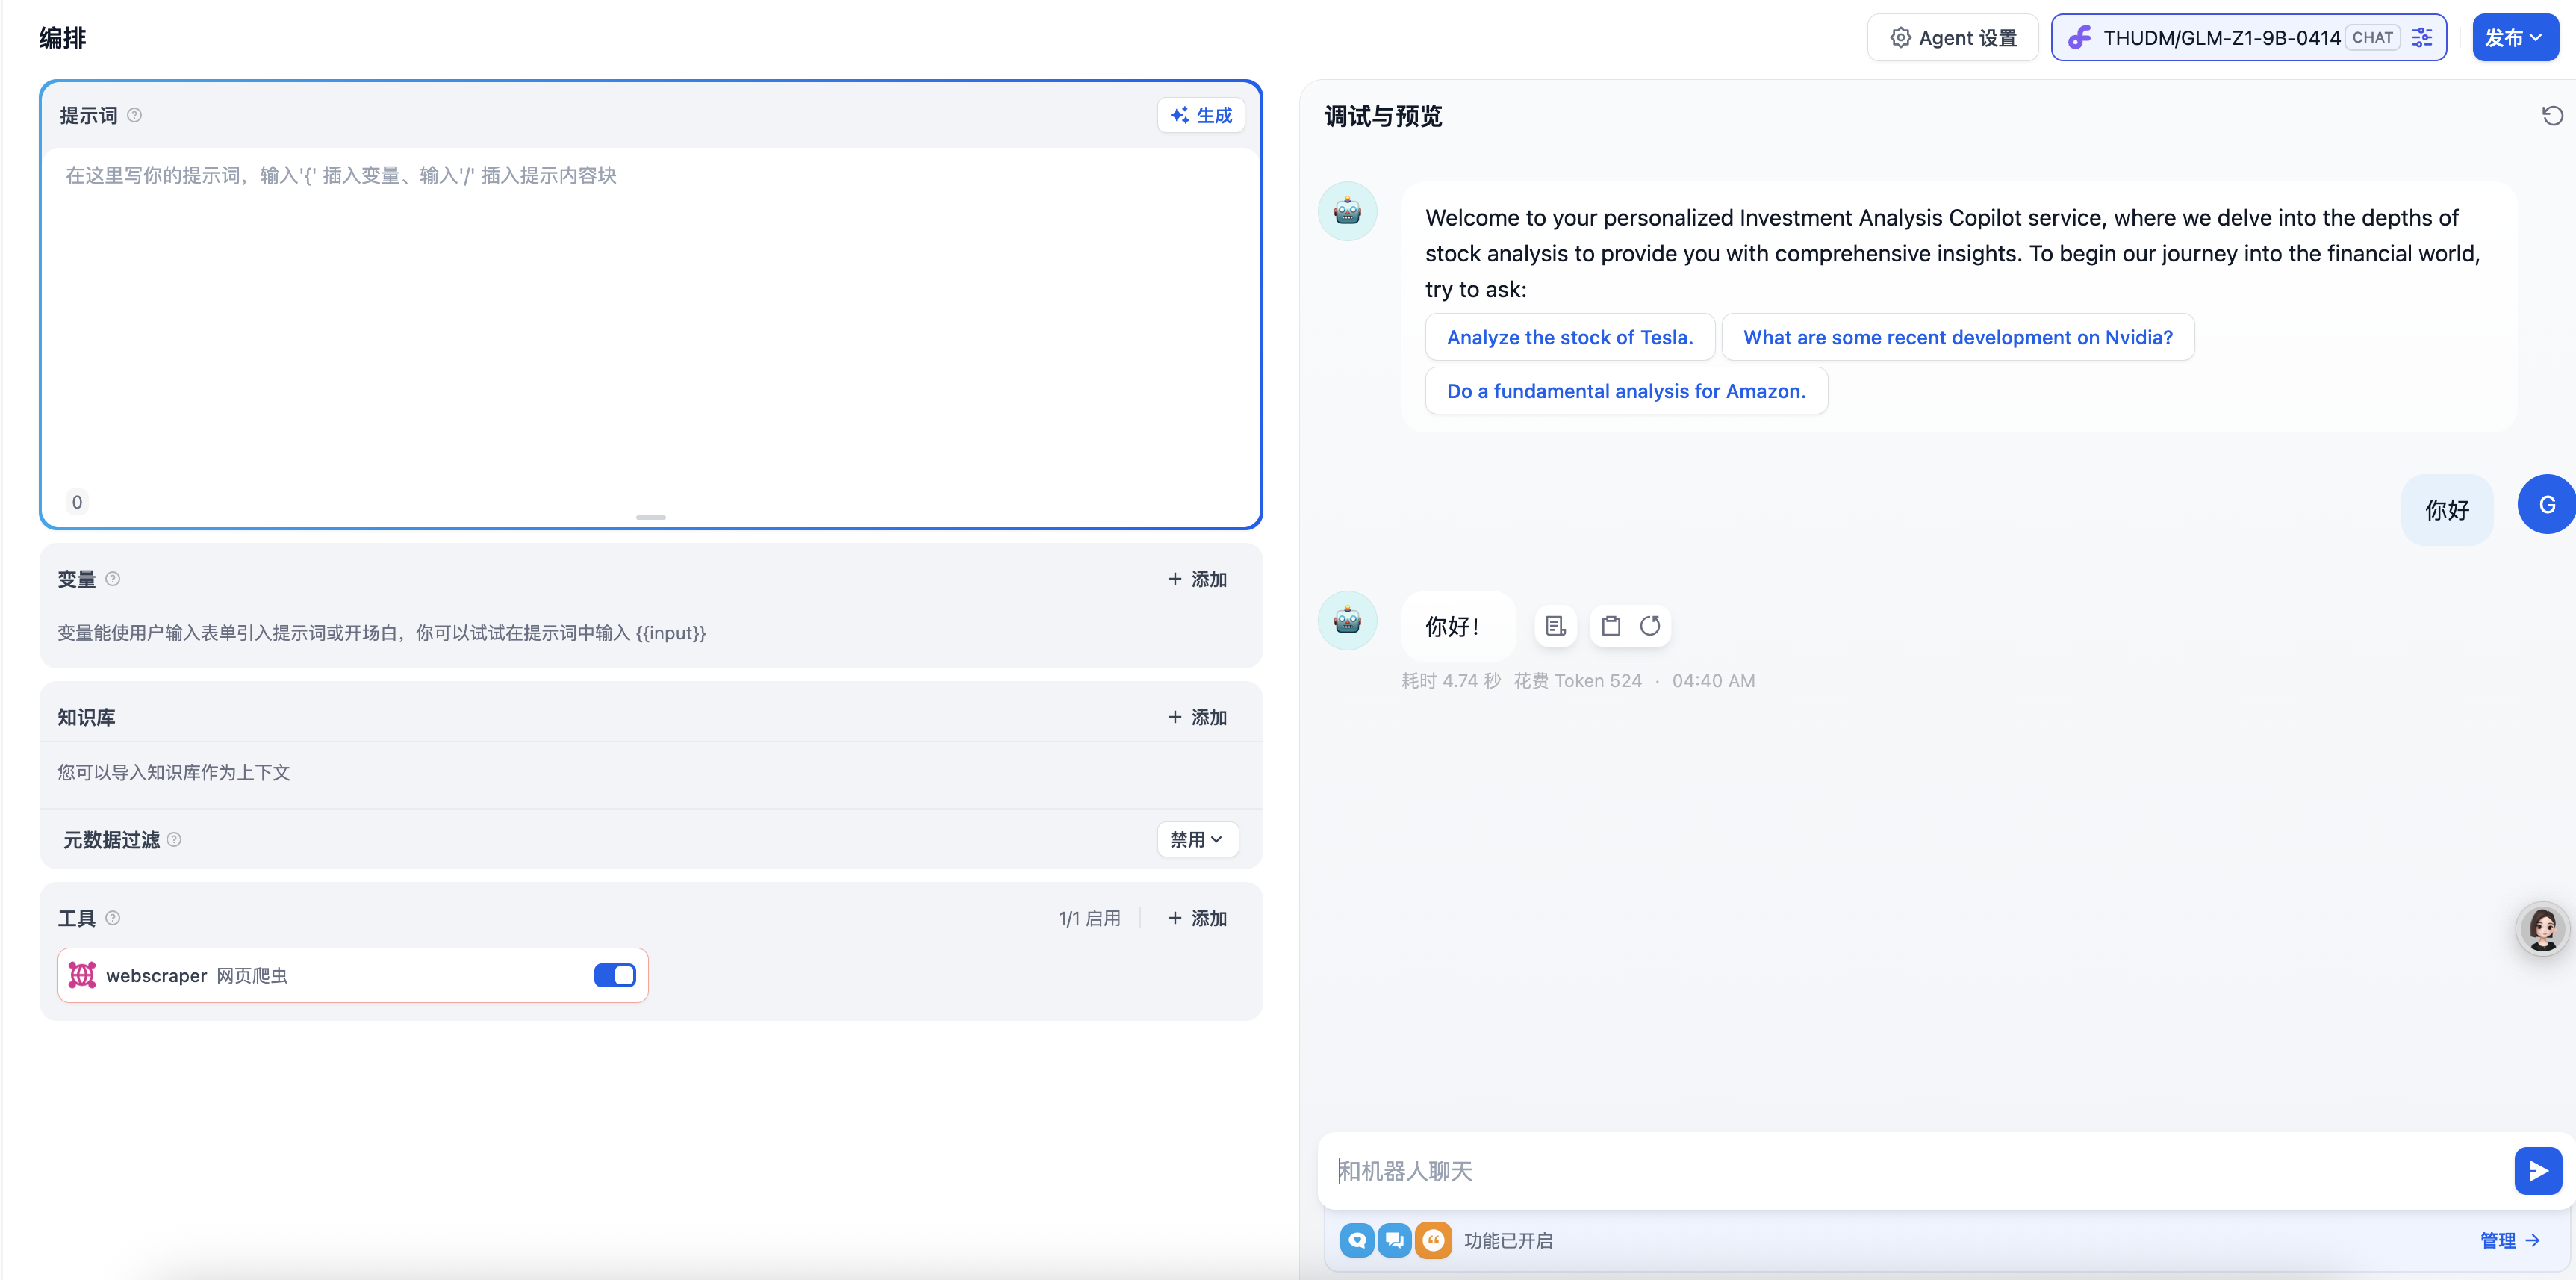Click the refresh conversation icon in preview
Viewport: 2576px width, 1280px height.
(2552, 116)
